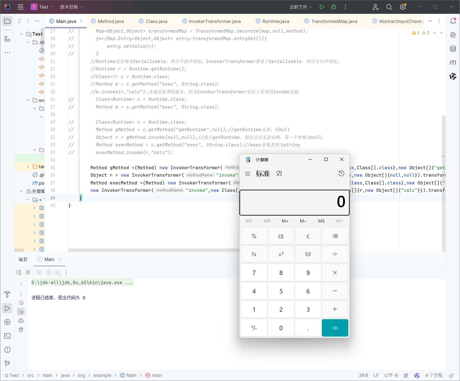Stop the running process

pos(28,272)
